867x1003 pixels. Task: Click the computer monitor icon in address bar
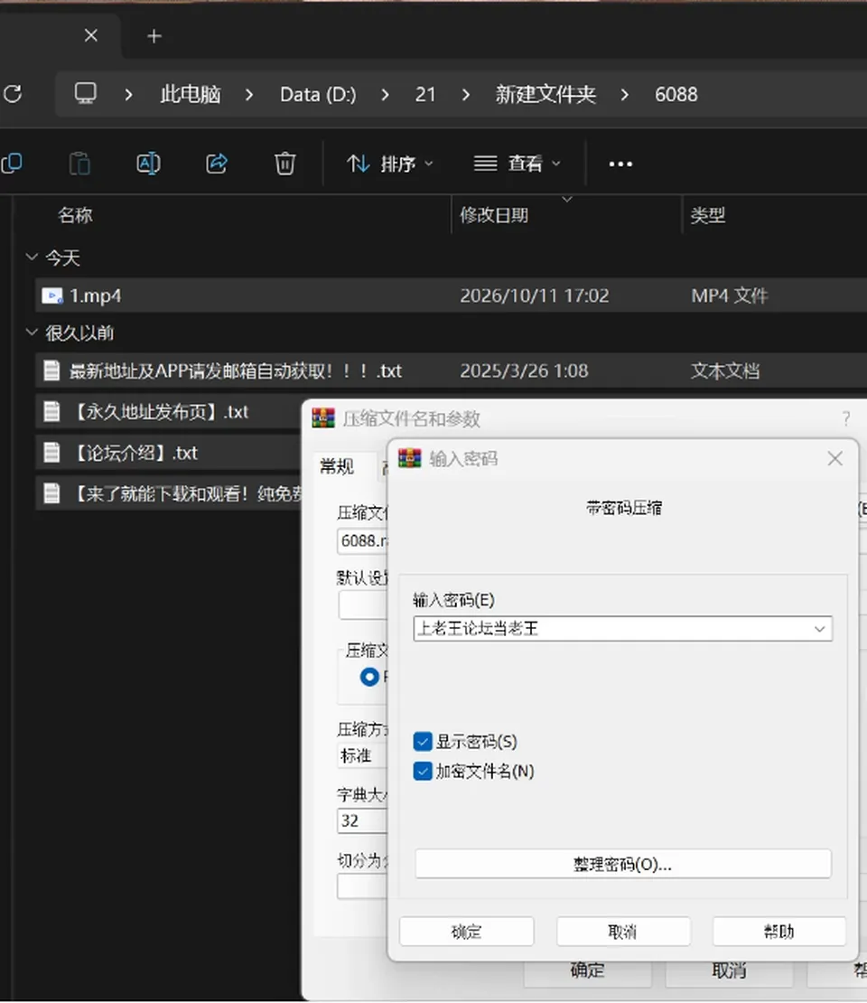pos(85,94)
